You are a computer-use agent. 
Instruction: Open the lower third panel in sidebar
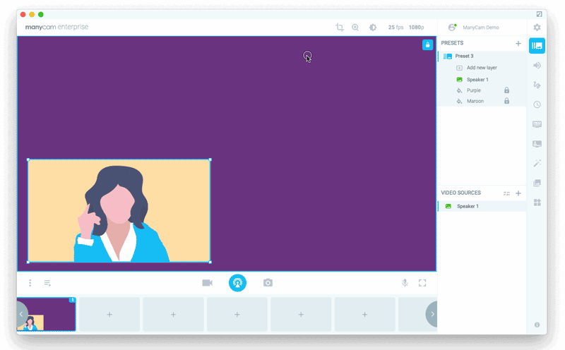537,144
